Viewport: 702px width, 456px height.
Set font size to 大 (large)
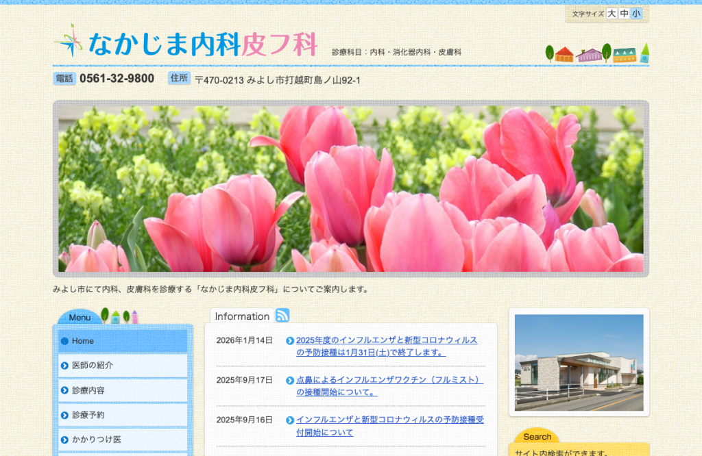(612, 14)
